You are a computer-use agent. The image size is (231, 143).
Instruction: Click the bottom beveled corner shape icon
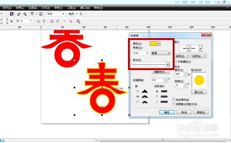tap(145, 102)
